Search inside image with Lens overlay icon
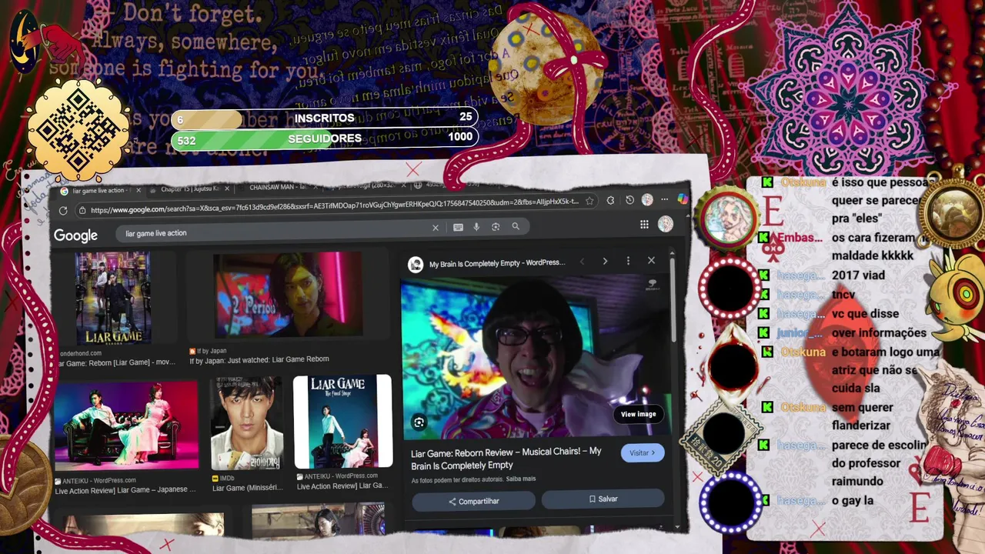 [419, 422]
